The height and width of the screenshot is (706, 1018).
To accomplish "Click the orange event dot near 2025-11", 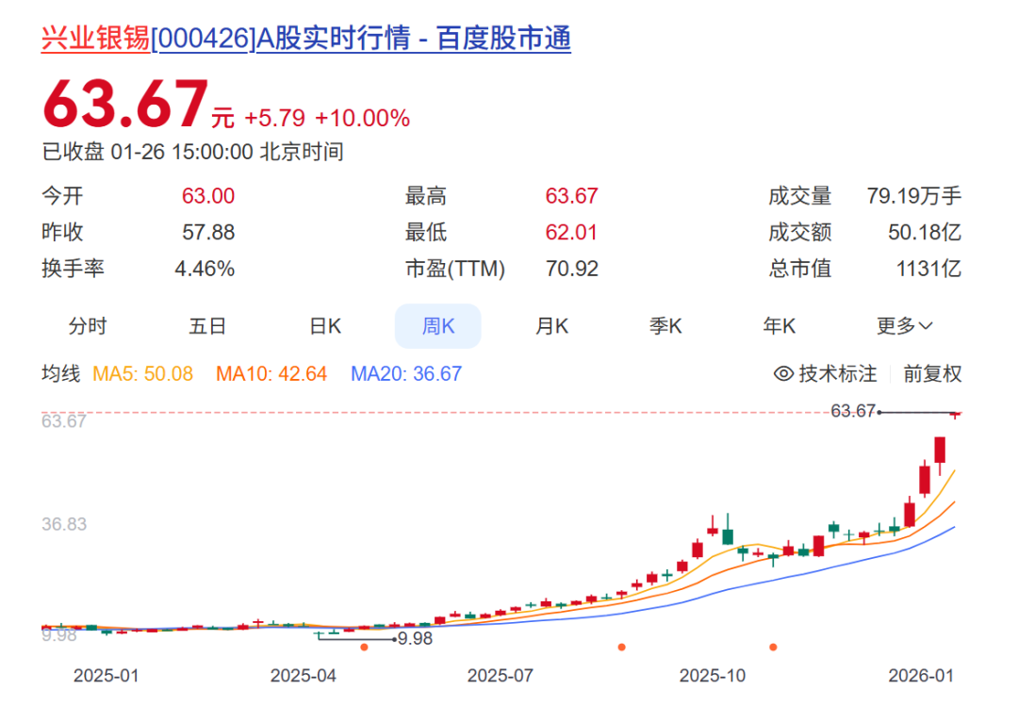I will tap(773, 647).
